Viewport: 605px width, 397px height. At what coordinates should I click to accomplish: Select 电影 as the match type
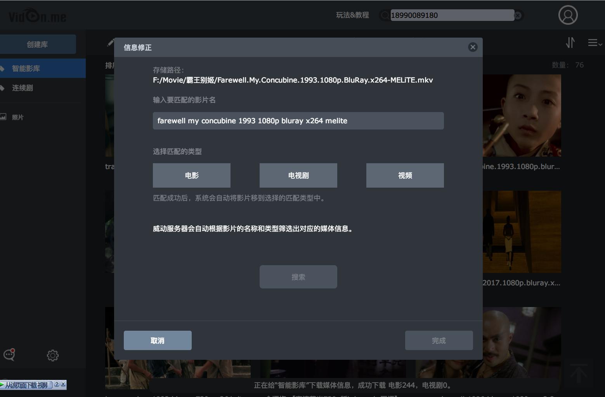191,175
